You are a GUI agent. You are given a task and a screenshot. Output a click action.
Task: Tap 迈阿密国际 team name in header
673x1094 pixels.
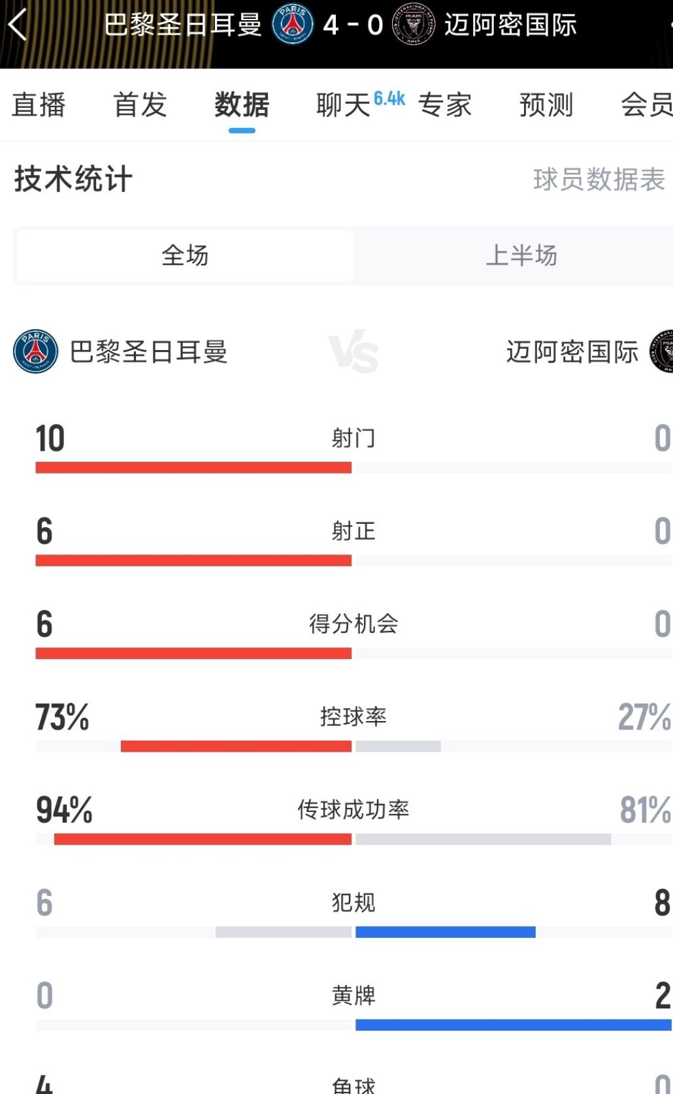tap(510, 25)
